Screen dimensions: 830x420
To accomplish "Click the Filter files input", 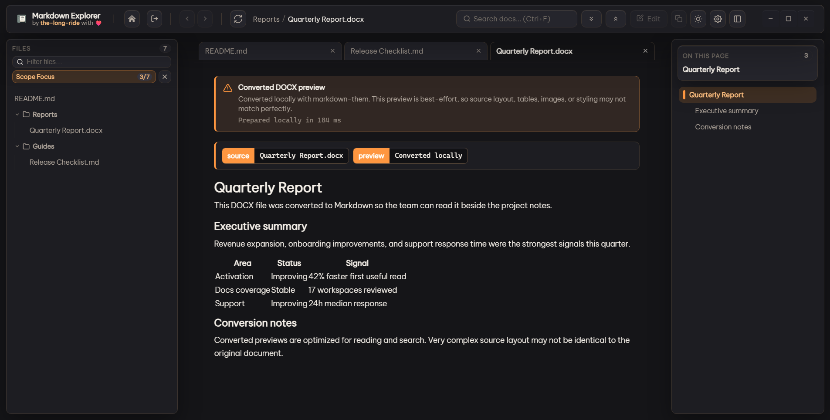I will click(x=91, y=62).
